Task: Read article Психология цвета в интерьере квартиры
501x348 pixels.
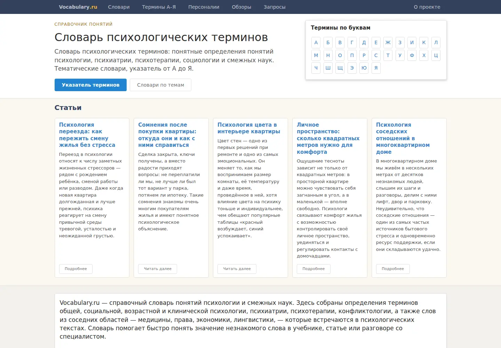Action: point(249,128)
